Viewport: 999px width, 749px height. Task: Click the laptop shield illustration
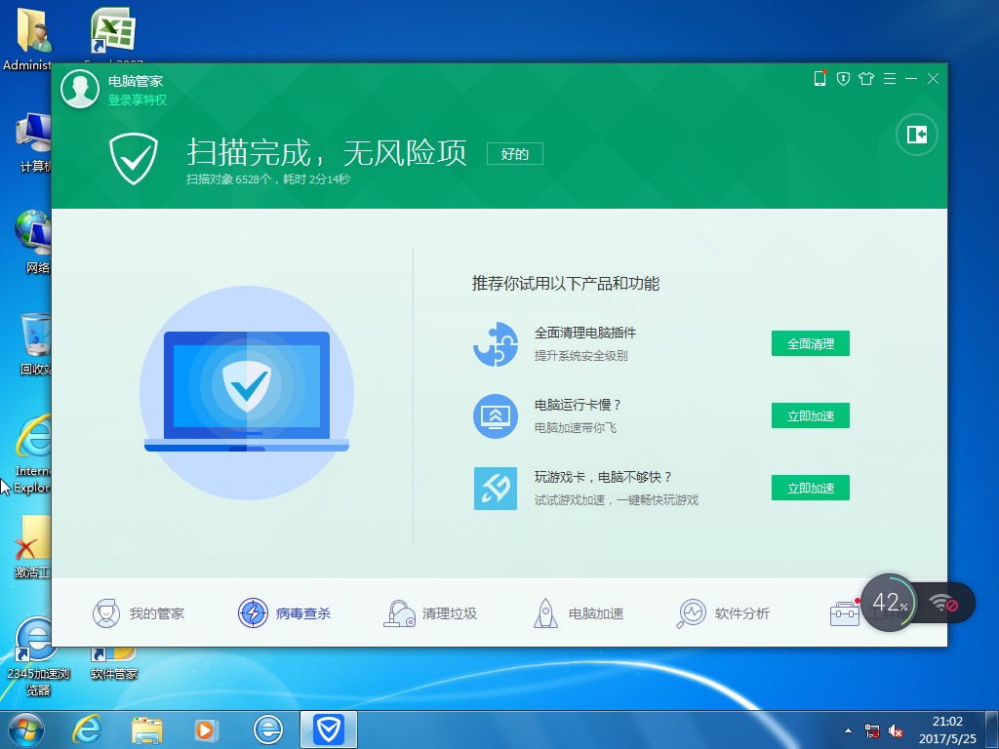pos(247,393)
